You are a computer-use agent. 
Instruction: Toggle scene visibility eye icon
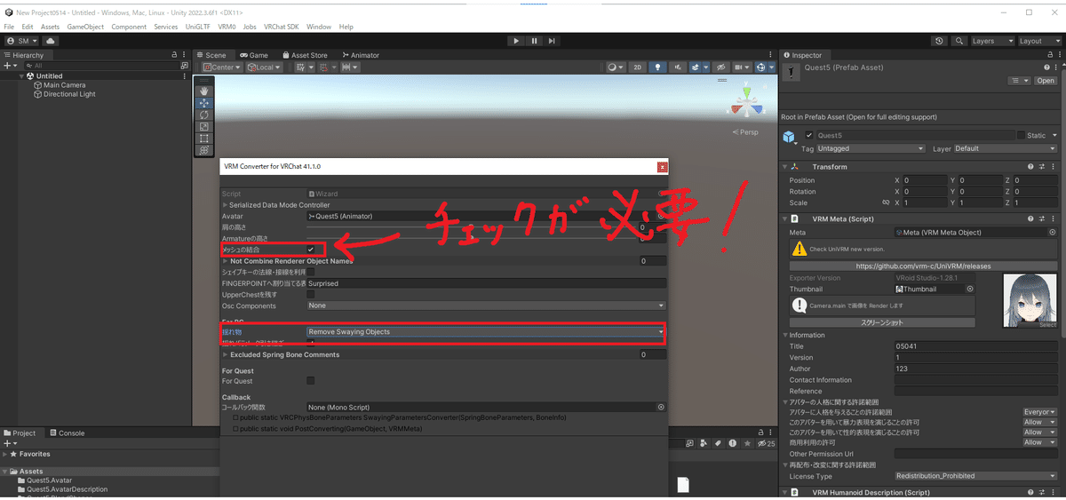(720, 67)
